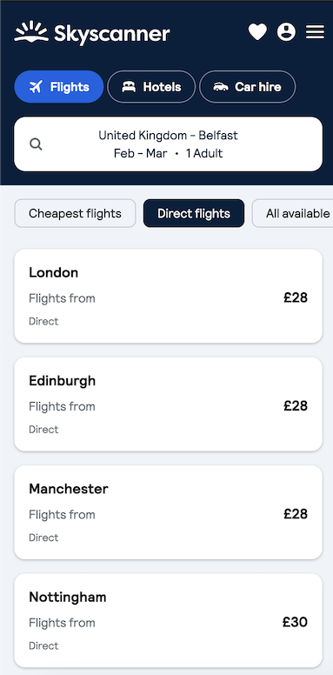
Task: Select the Direct flights filter
Action: pyautogui.click(x=194, y=213)
